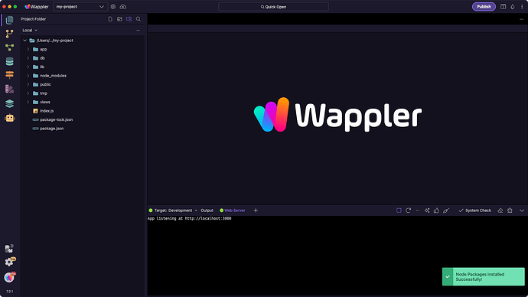Expand the tmp folder
528x297 pixels.
[28, 93]
